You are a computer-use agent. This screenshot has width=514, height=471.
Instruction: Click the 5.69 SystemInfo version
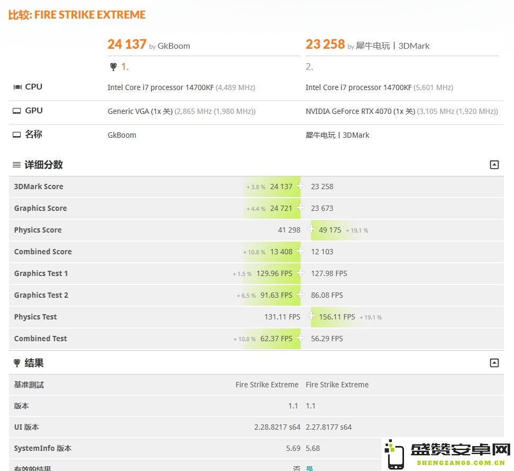pos(293,448)
